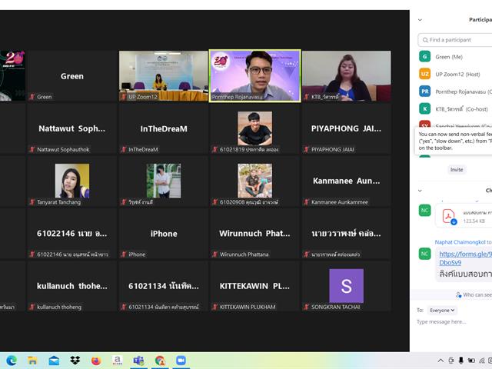Viewport: 492px width, 369px height.
Task: Select Pornthep Rojanavasu's video tile
Action: coord(254,76)
